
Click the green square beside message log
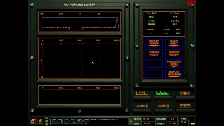(47, 121)
